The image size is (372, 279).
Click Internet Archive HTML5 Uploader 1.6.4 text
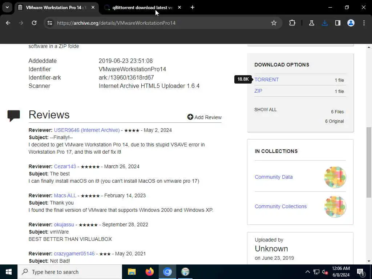[149, 86]
